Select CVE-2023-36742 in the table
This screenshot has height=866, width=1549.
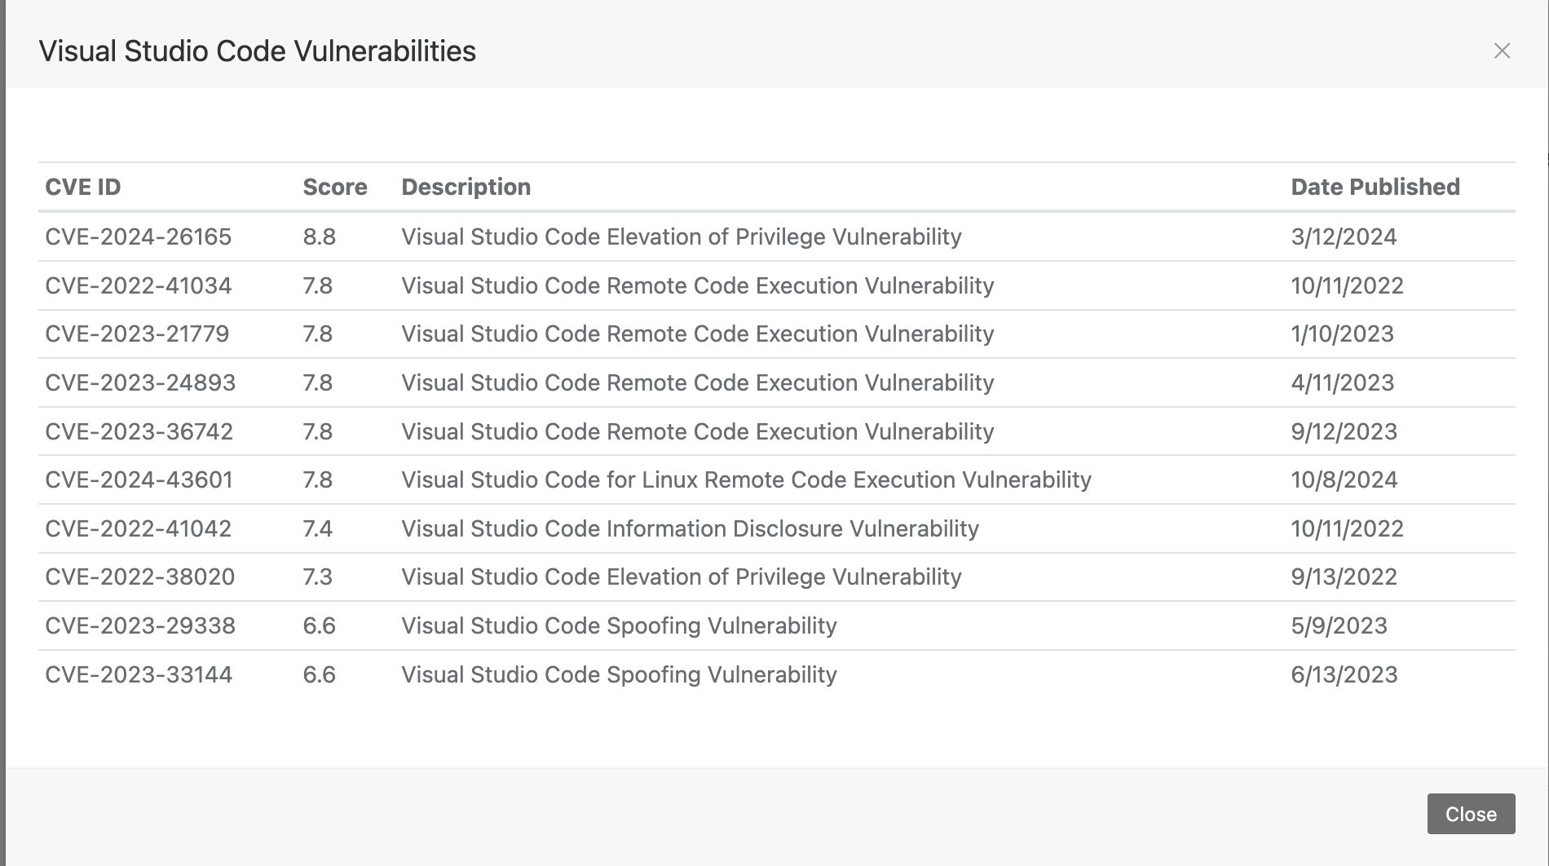click(139, 431)
